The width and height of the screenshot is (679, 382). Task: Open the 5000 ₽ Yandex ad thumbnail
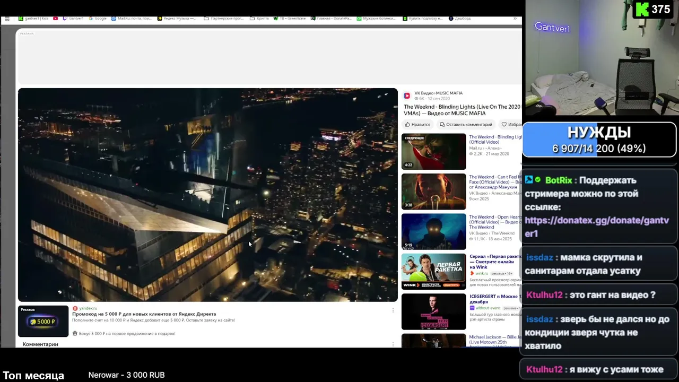click(x=43, y=321)
